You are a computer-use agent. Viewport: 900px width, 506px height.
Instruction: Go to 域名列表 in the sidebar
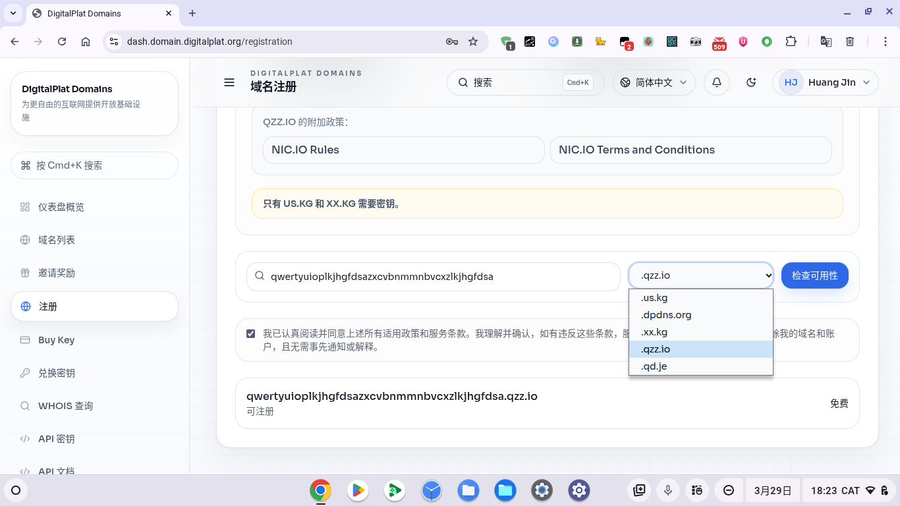[x=57, y=240]
